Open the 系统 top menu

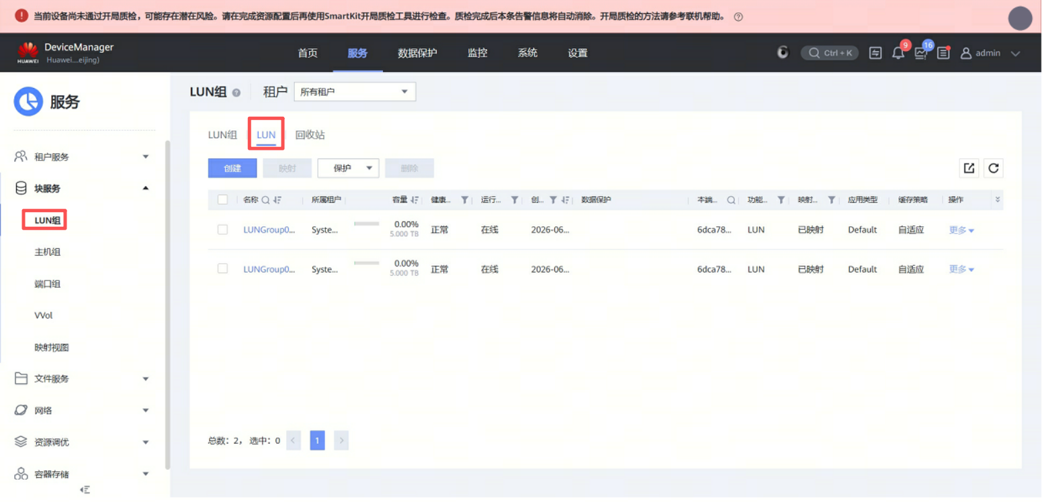[527, 53]
